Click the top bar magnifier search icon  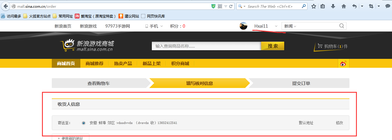[x=342, y=26]
